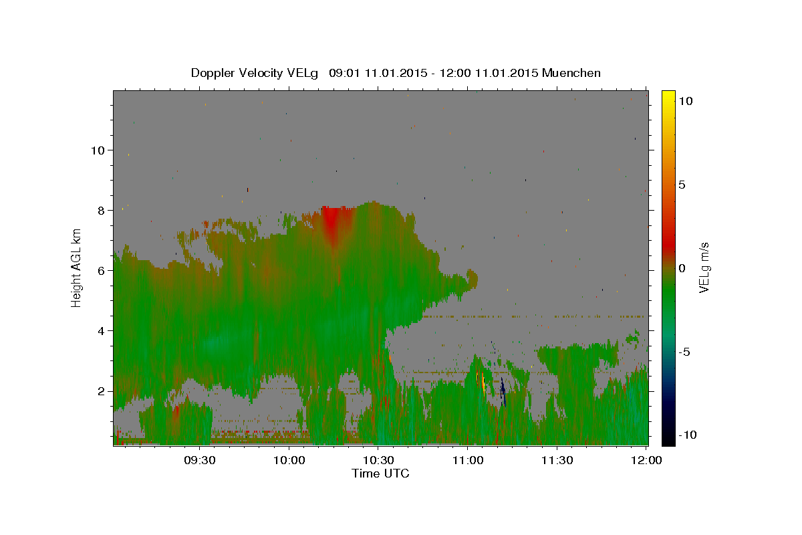Click the '10:30' time axis label

378,461
